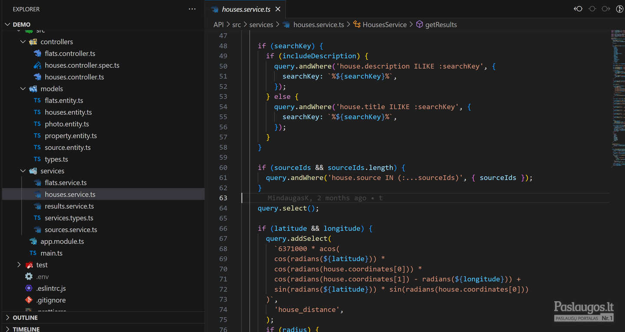625x332 pixels.
Task: Click the EXPLORER panel title
Action: (x=26, y=9)
